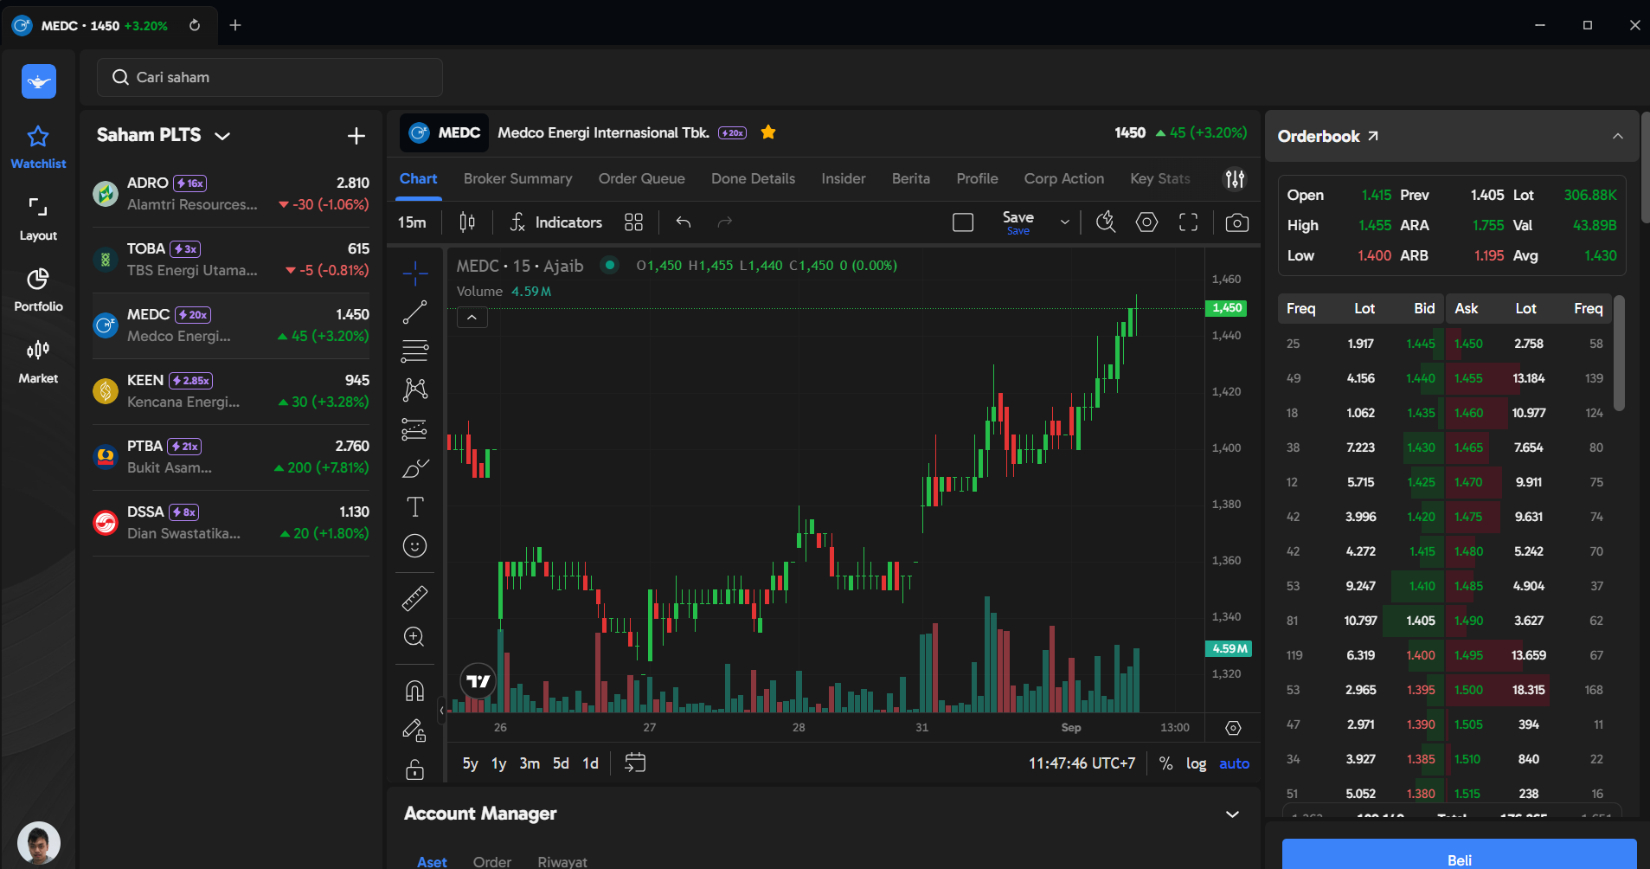
Task: Reload the MEDC tab
Action: [195, 25]
